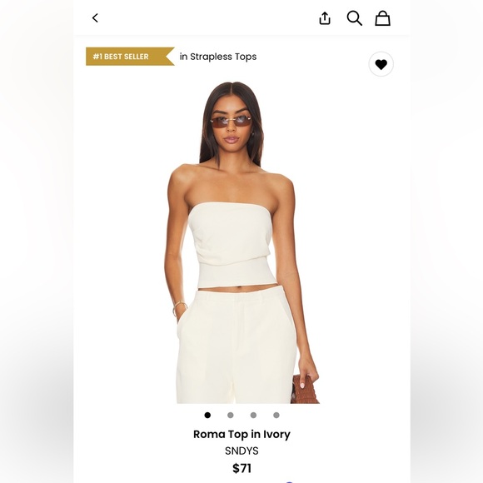Click the gold bracelet on model's wrist
Screen dimensions: 483x483
click(x=180, y=308)
